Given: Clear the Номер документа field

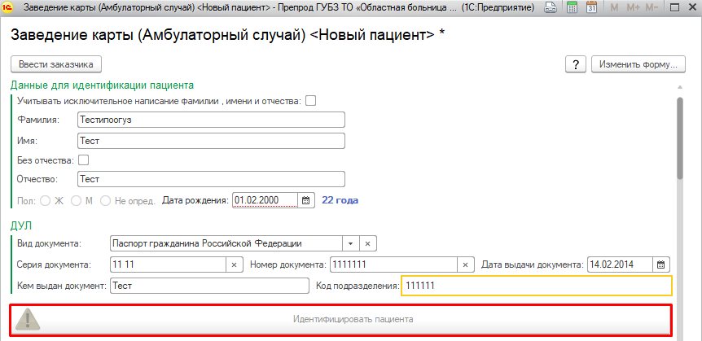Looking at the screenshot, I should 466,264.
